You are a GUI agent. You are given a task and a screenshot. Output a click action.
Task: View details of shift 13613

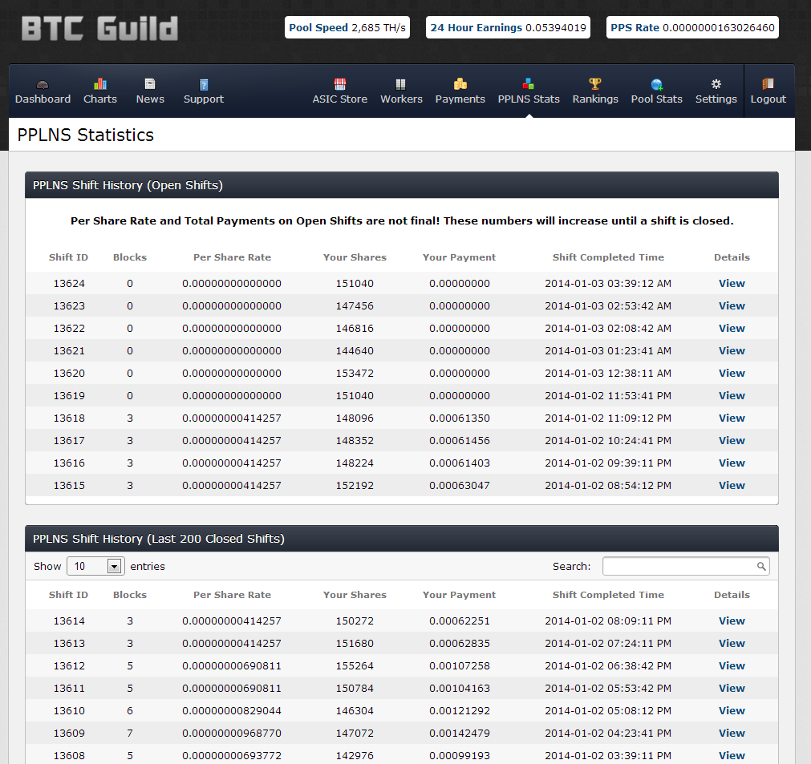(x=732, y=643)
